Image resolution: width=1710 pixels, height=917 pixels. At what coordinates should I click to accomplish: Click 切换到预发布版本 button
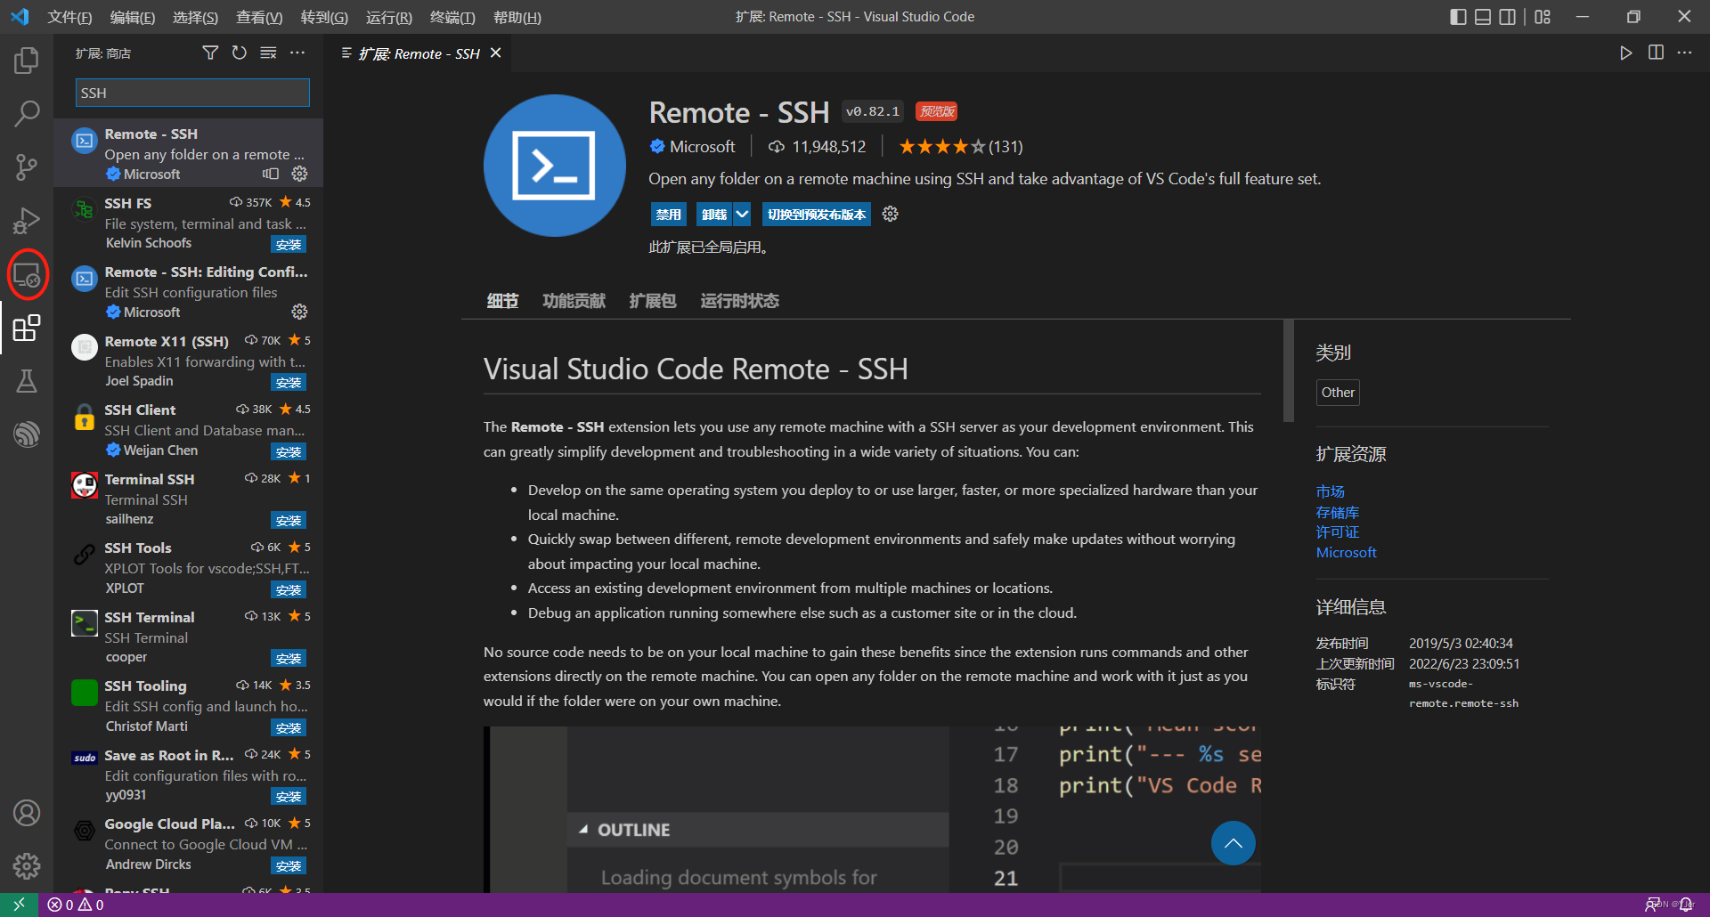[x=817, y=214]
